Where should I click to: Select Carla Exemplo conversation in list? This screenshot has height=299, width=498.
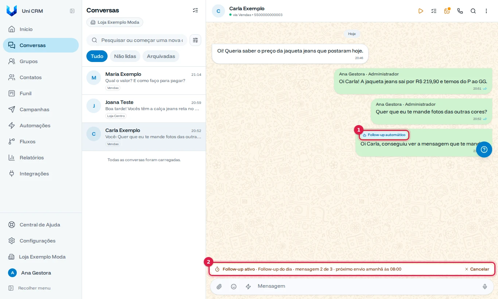coord(144,137)
